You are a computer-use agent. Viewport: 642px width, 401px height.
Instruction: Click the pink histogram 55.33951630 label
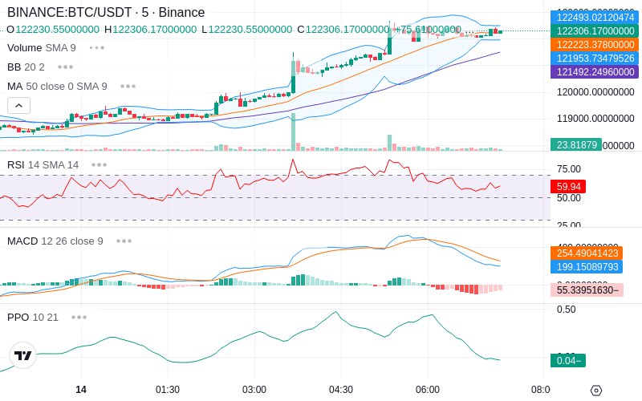coord(587,290)
